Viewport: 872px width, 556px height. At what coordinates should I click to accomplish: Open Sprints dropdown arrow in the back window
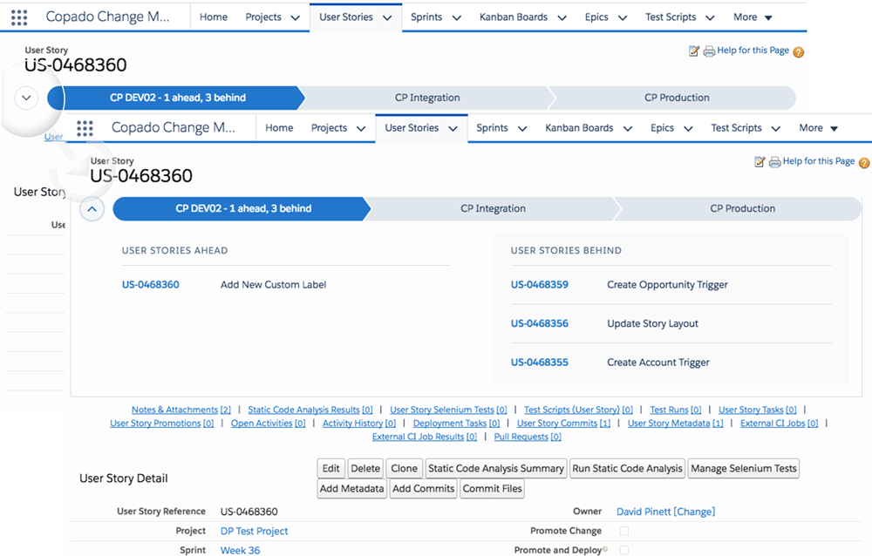[x=457, y=17]
